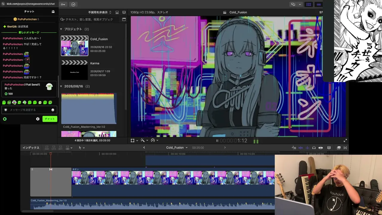Type a message in the chat input field
This screenshot has height=215, width=382.
coord(30,110)
